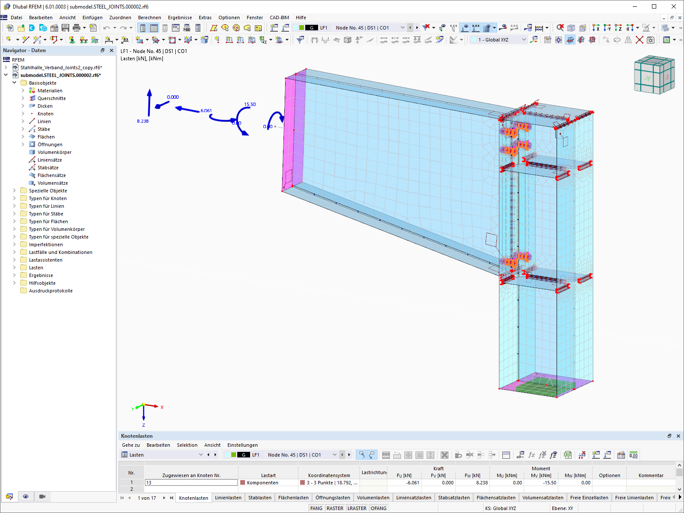Viewport: 684px width, 513px height.
Task: Toggle show loads button
Action: click(x=465, y=28)
